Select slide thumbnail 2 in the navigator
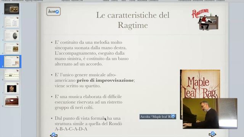 pyautogui.click(x=12, y=22)
